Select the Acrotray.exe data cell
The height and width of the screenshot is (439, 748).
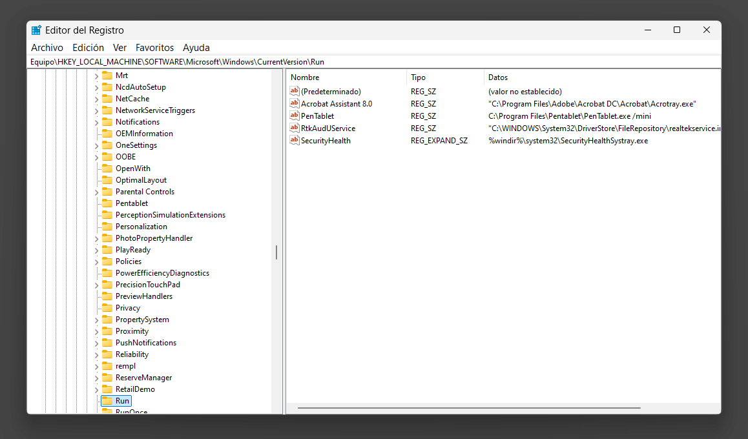coord(592,104)
